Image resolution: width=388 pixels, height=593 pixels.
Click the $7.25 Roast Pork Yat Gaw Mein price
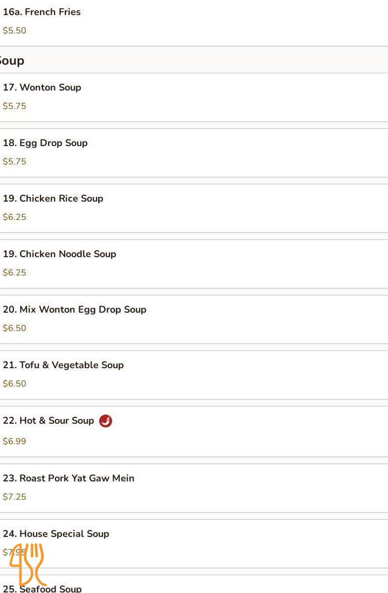coord(15,497)
